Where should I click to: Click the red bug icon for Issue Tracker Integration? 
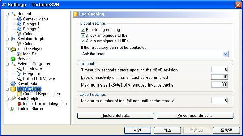19,104
